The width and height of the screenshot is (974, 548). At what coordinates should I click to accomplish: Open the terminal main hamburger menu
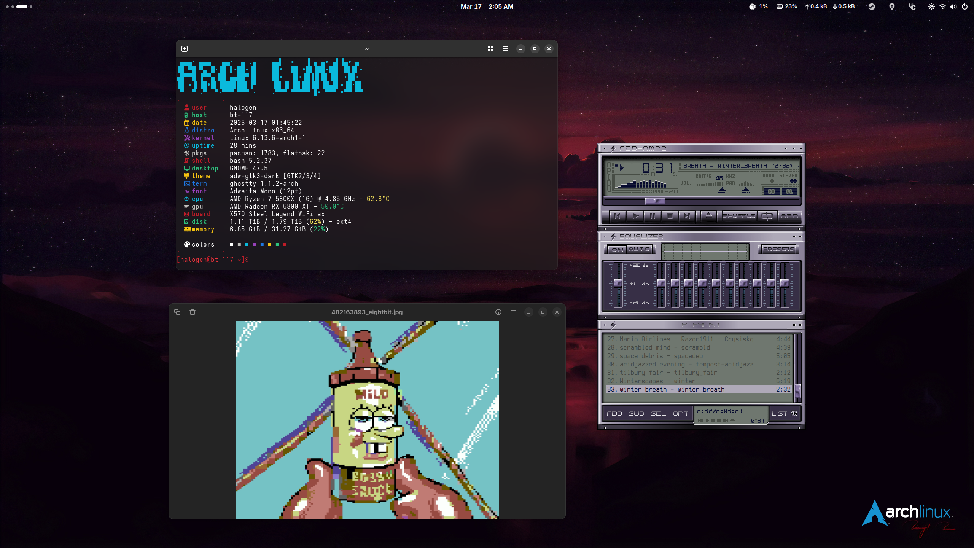pos(506,49)
